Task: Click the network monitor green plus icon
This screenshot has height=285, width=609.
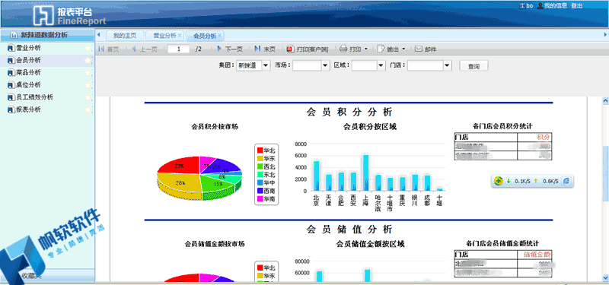Action: point(499,181)
